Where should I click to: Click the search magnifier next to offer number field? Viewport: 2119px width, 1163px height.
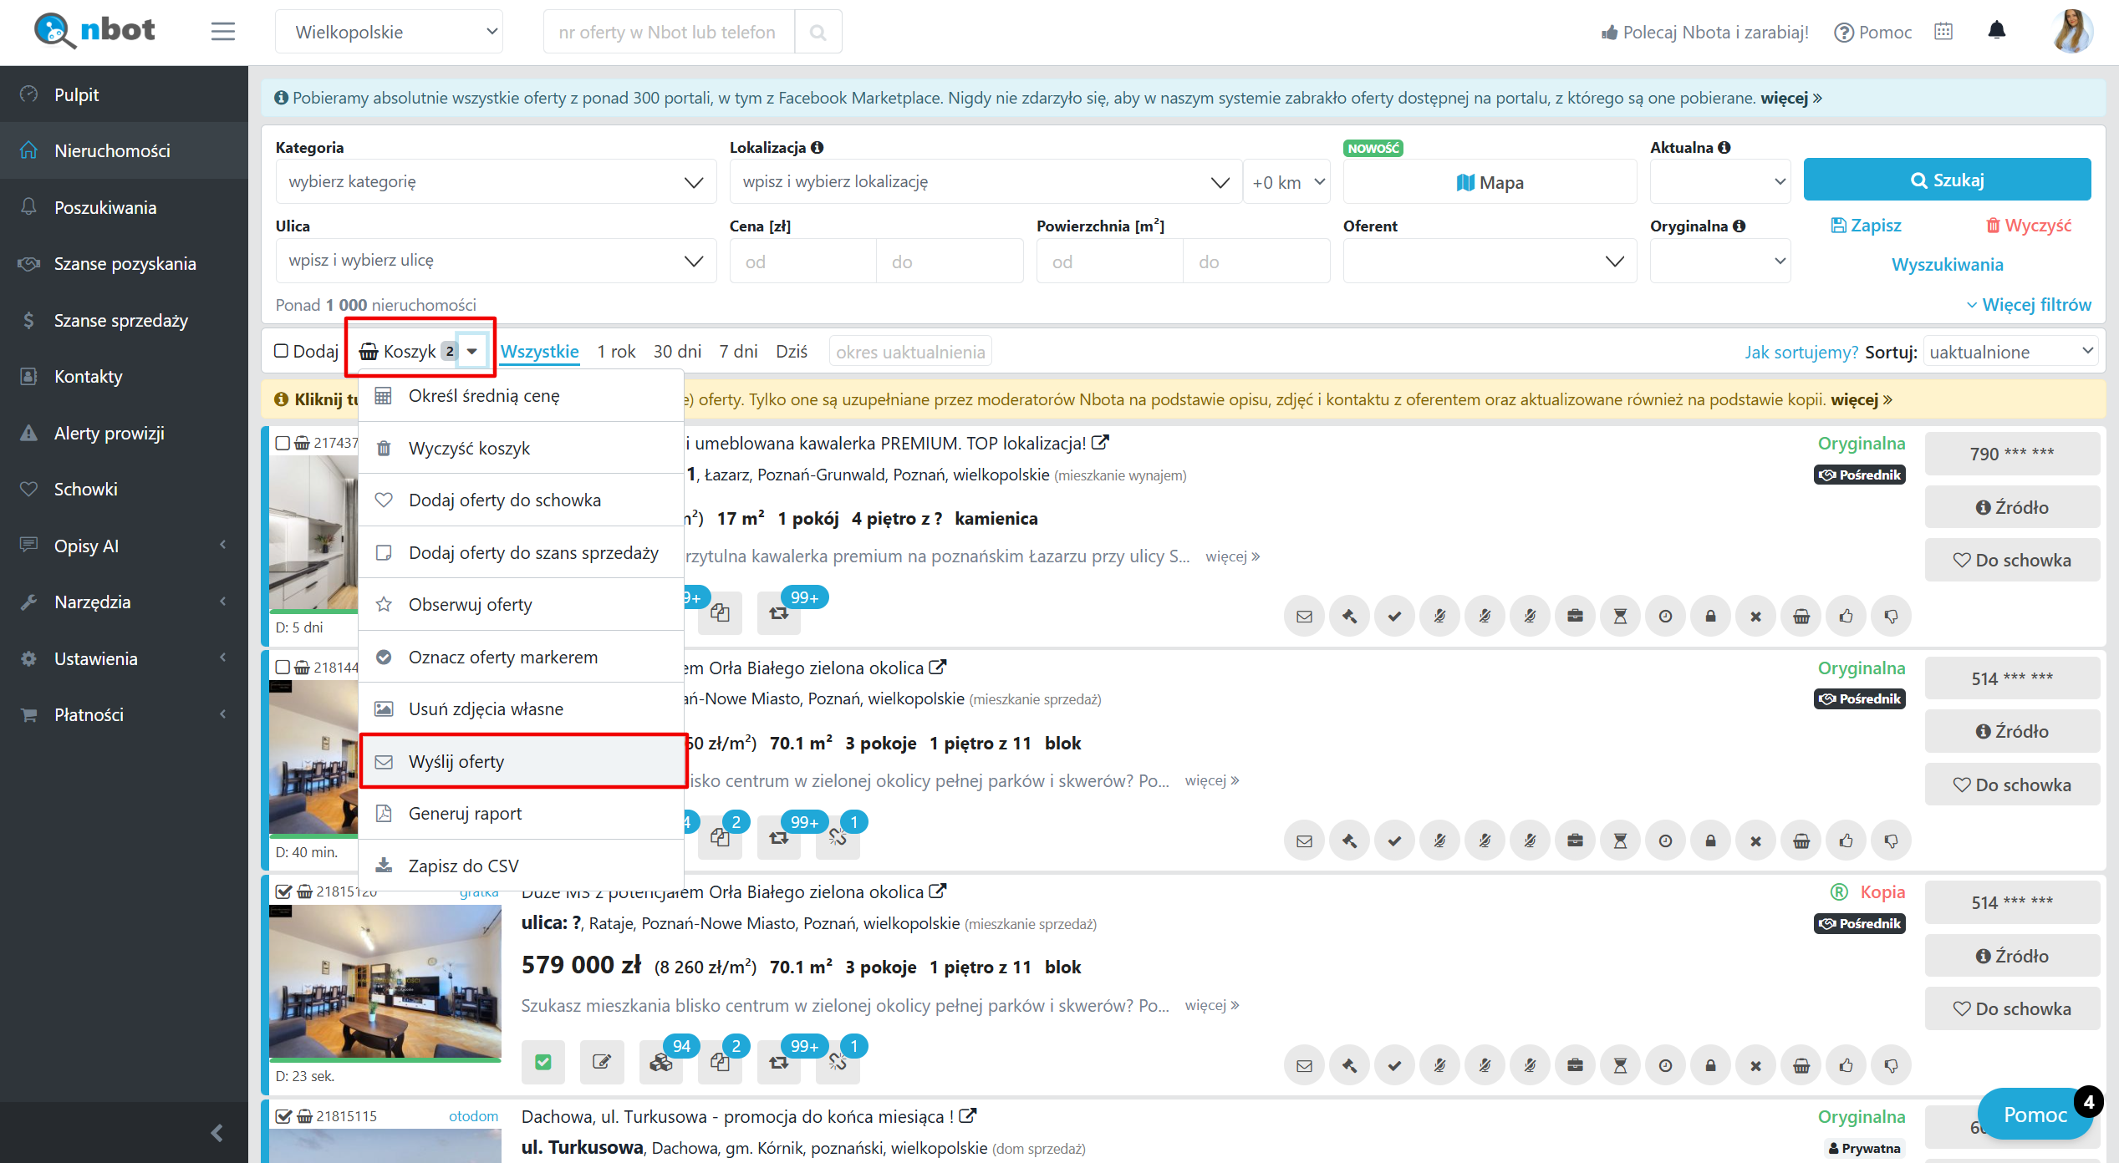pos(818,33)
